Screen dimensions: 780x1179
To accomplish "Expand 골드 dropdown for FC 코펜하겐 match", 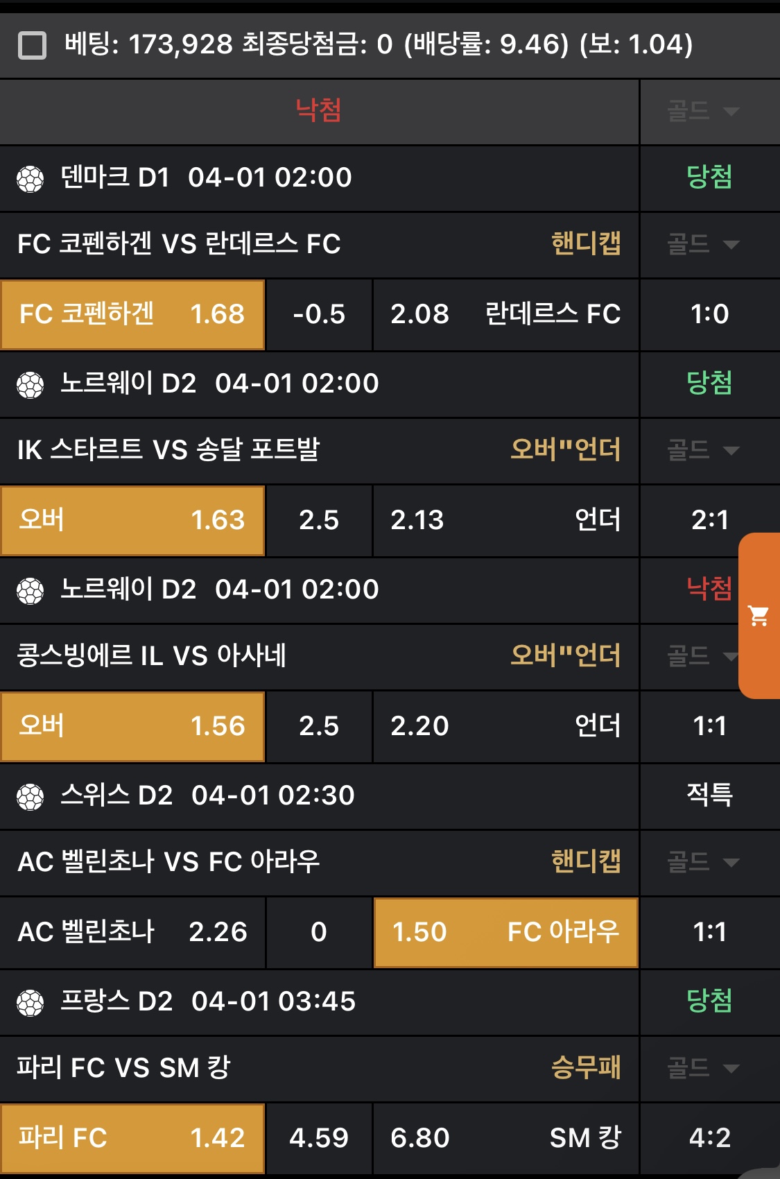I will (703, 244).
